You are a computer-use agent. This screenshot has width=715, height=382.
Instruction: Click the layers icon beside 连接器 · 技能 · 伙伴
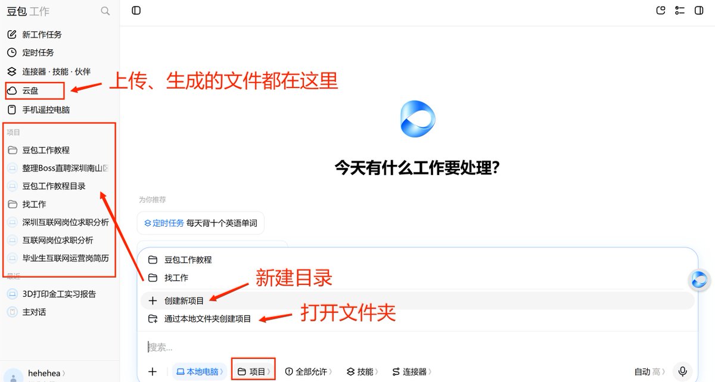pyautogui.click(x=12, y=71)
